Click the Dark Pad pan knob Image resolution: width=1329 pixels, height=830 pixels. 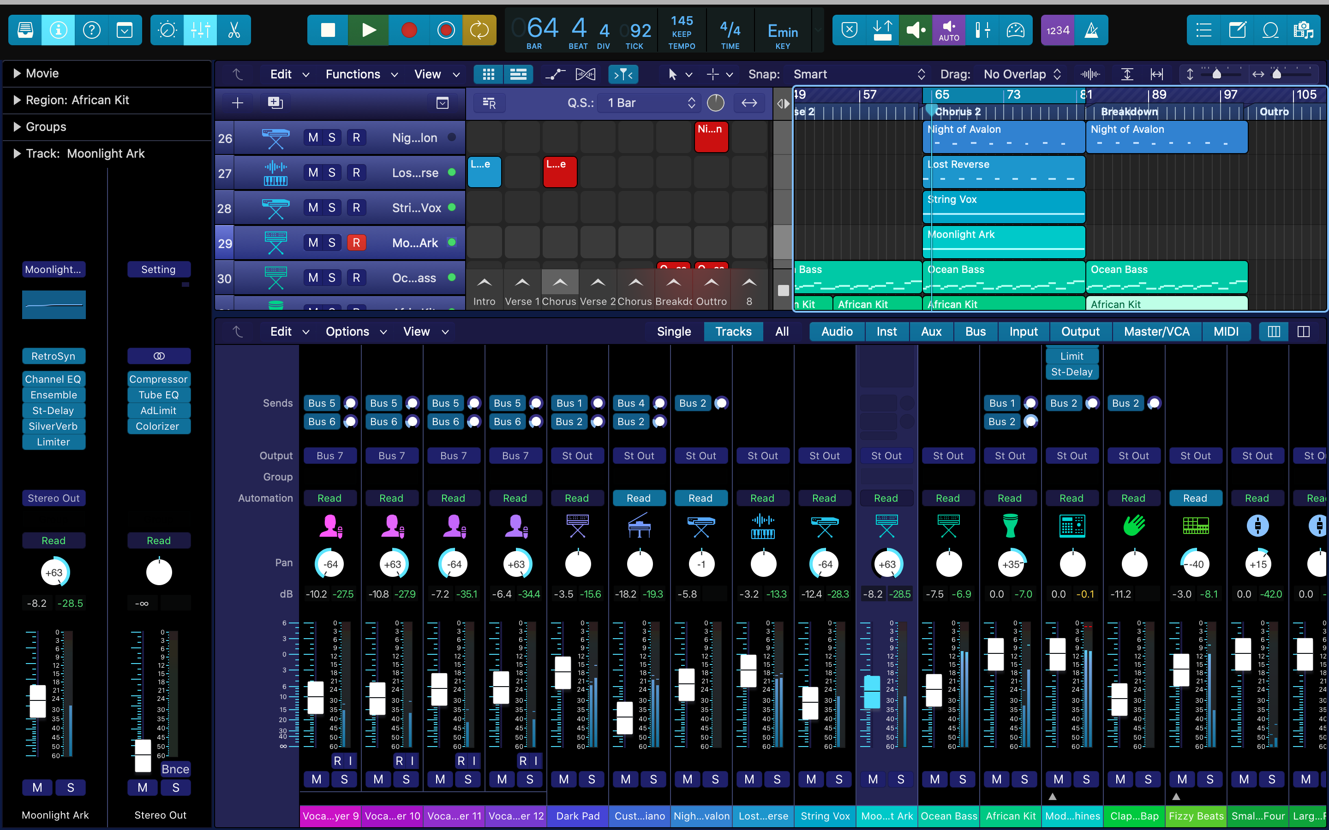click(x=577, y=564)
